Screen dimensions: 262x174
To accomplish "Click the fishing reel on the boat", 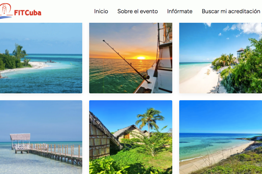I will coord(146,77).
